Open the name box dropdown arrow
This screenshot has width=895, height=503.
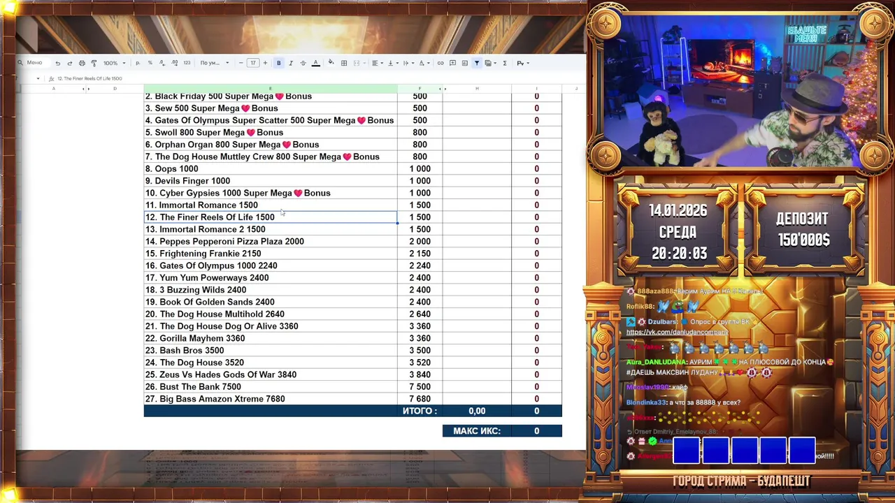point(38,78)
